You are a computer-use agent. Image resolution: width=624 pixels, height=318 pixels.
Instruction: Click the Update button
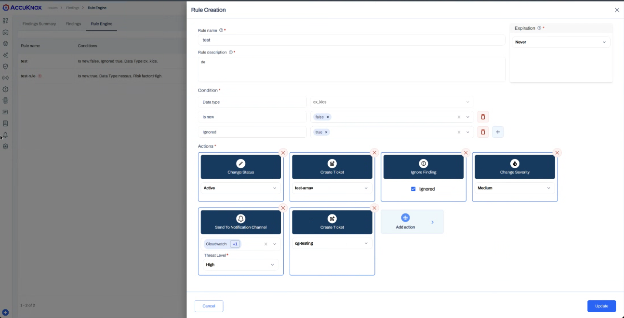coord(601,306)
